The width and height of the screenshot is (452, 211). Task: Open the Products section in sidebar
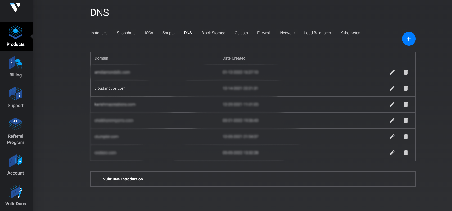(16, 36)
